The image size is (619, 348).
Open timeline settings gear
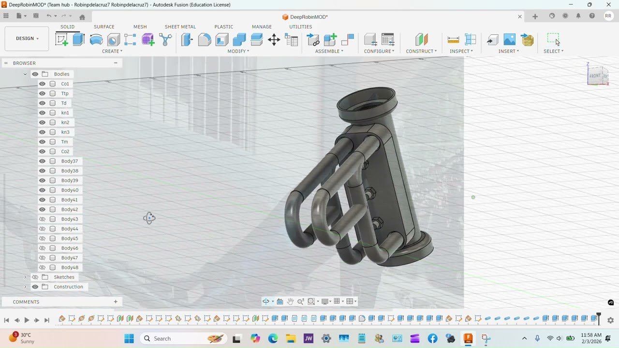[x=610, y=320]
